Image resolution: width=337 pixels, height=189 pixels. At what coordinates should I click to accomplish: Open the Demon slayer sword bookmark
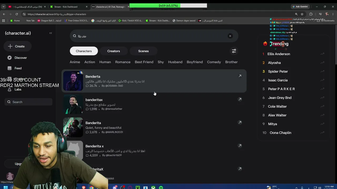[x=184, y=21]
